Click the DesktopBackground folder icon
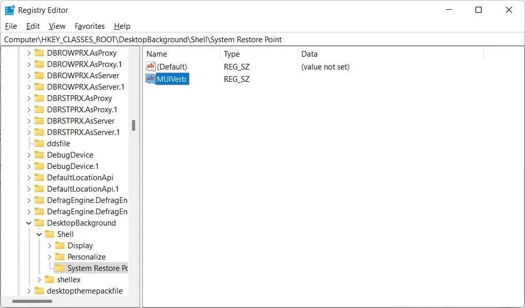Viewport: 525px width, 308px height. pos(40,223)
